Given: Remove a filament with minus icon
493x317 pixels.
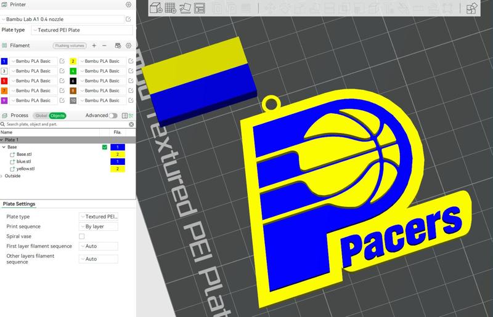Looking at the screenshot, I should 104,46.
